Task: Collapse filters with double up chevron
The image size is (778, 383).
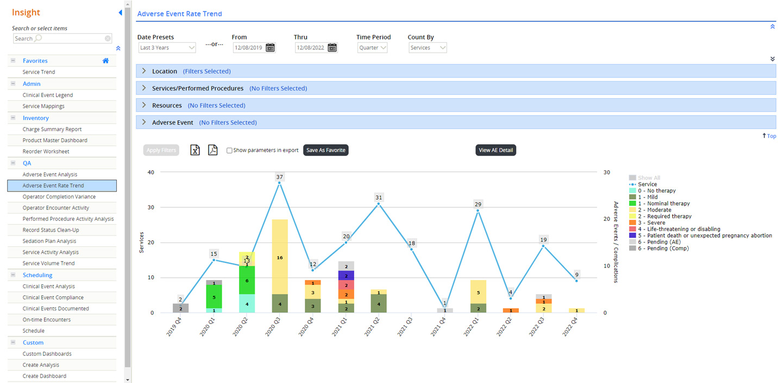Action: point(773,27)
